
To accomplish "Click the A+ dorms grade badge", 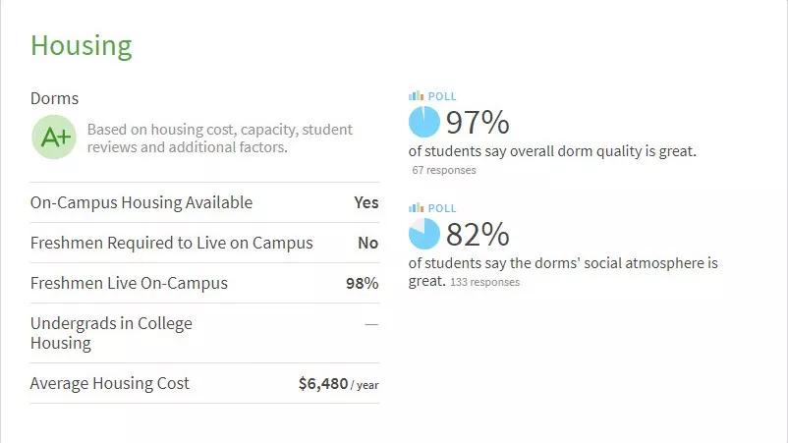I will (x=55, y=138).
